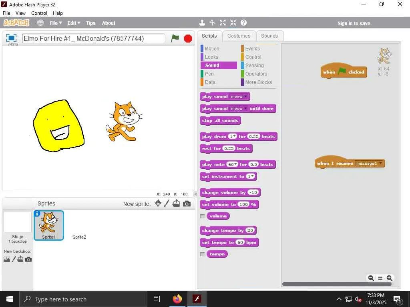Select the Stage backdrop thumbnail
410x307 pixels.
[x=18, y=222]
